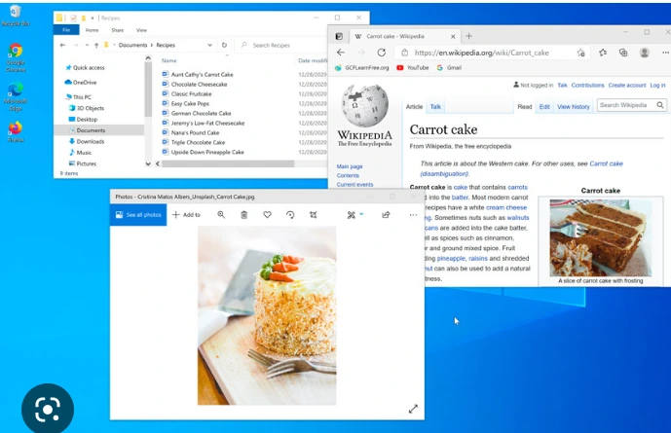Click File Explorer back arrow
Image resolution: width=671 pixels, height=433 pixels.
(x=63, y=45)
